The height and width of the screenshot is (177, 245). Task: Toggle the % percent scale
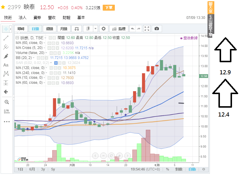[167, 169]
